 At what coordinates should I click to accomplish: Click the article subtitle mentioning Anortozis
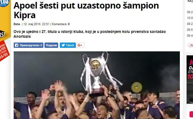90,34
